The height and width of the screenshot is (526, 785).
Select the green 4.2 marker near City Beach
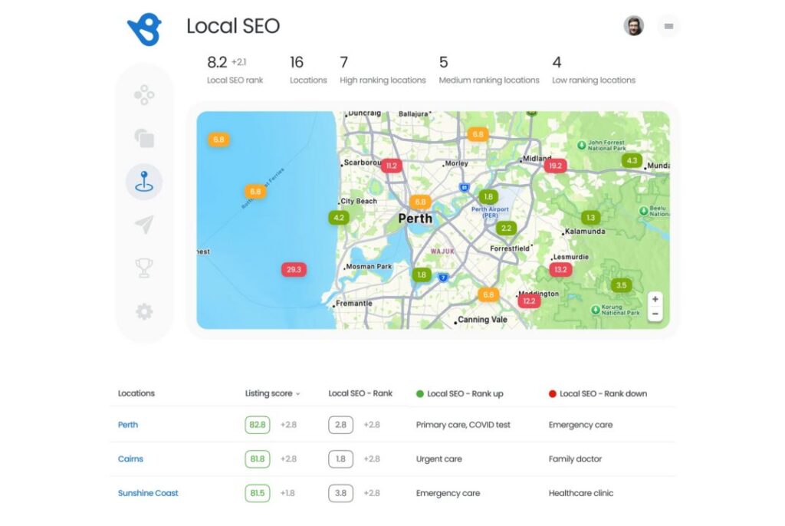339,218
